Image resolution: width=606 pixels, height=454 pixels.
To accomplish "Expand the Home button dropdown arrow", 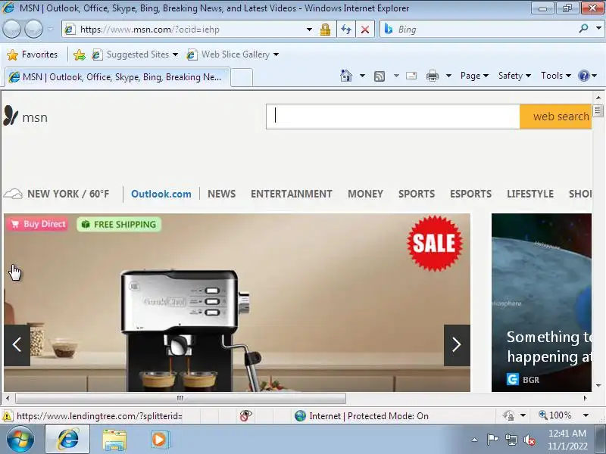I will click(x=362, y=76).
